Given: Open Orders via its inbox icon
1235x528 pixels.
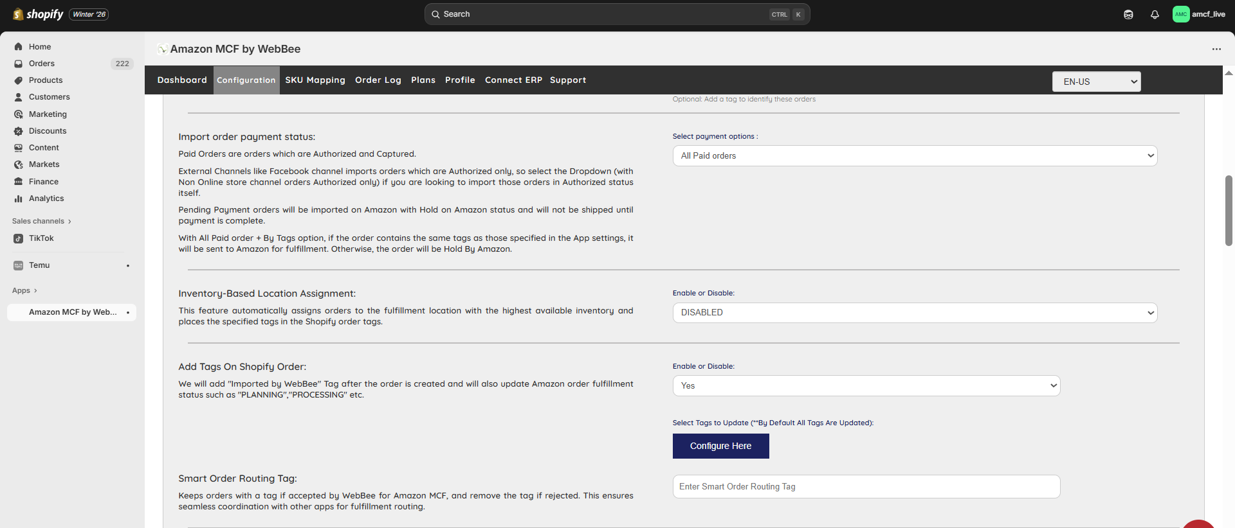Looking at the screenshot, I should (x=19, y=64).
